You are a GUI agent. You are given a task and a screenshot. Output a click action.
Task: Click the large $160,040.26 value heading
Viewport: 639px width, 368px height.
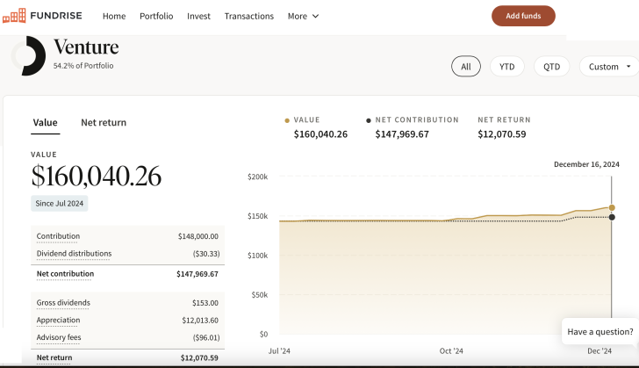pos(97,177)
